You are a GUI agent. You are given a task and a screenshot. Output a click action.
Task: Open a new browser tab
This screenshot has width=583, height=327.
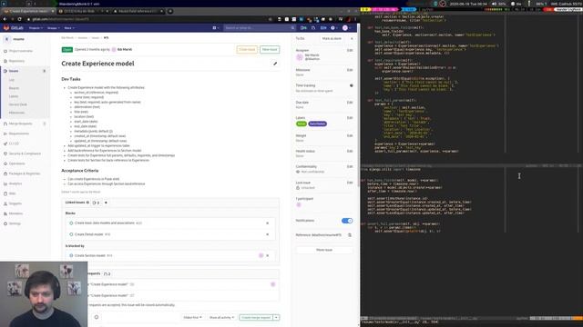[170, 11]
